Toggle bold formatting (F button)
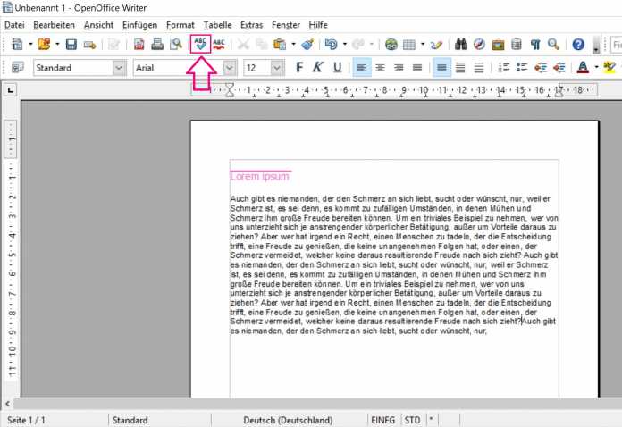622x427 pixels. click(x=299, y=67)
